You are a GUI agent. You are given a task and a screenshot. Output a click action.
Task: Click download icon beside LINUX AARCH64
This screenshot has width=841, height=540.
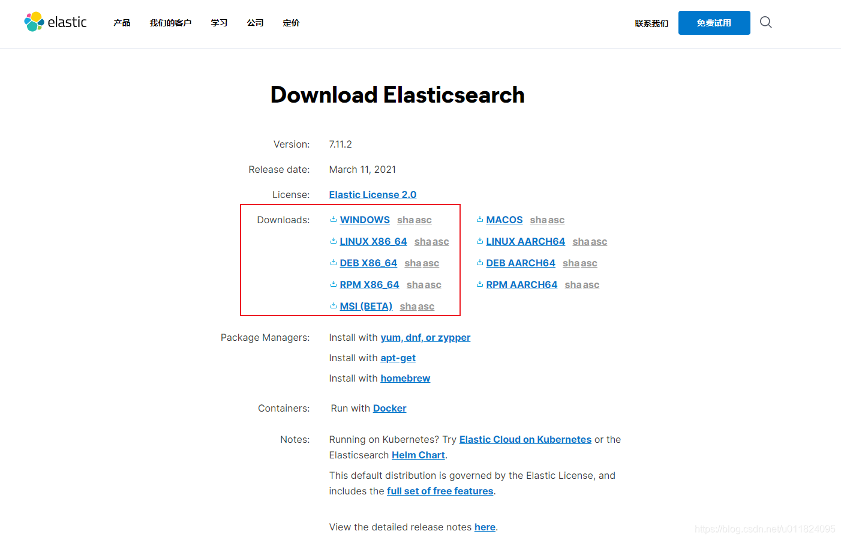pos(480,241)
